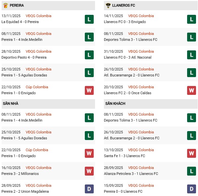This screenshot has width=198, height=196.
Task: Select the SÂN KHÁCH section header
Action: pyautogui.click(x=115, y=103)
